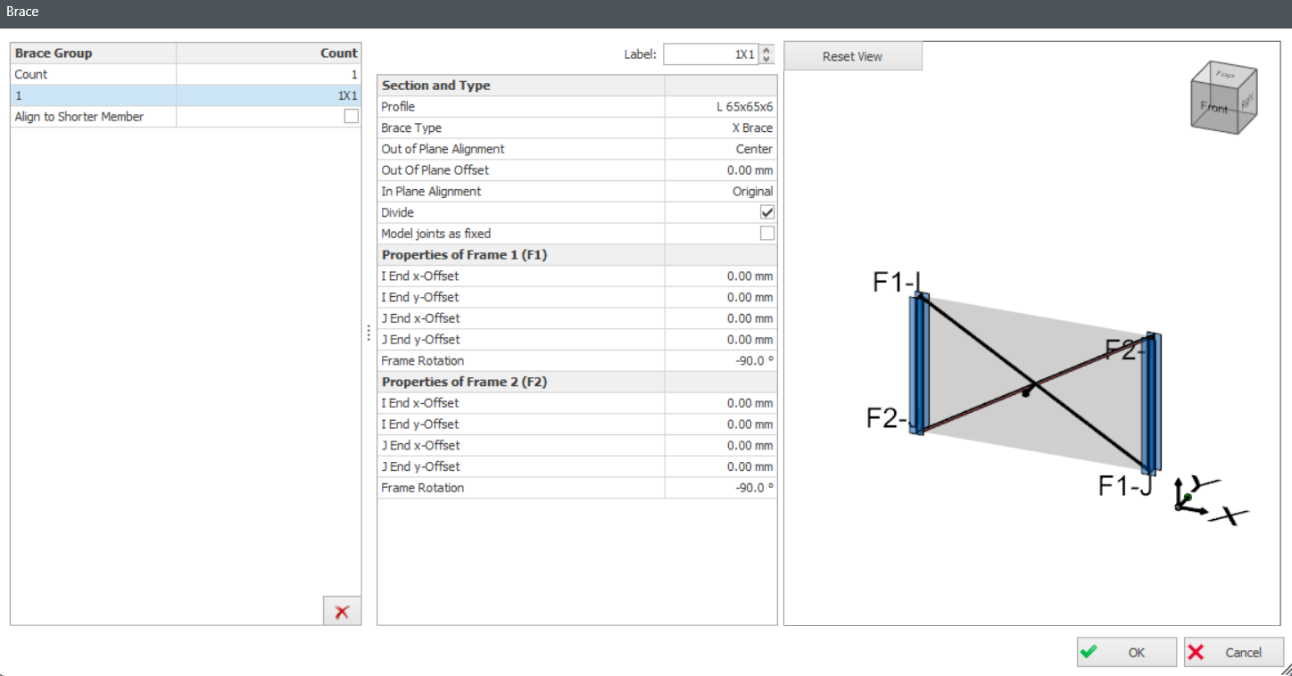Enable Align to Shorter Member checkbox
The width and height of the screenshot is (1292, 676).
pos(352,117)
